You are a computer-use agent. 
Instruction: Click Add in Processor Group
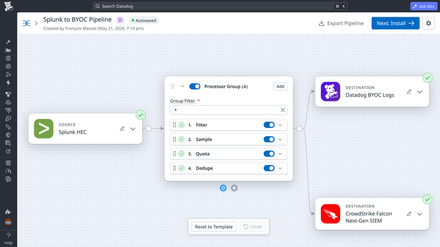pos(280,86)
